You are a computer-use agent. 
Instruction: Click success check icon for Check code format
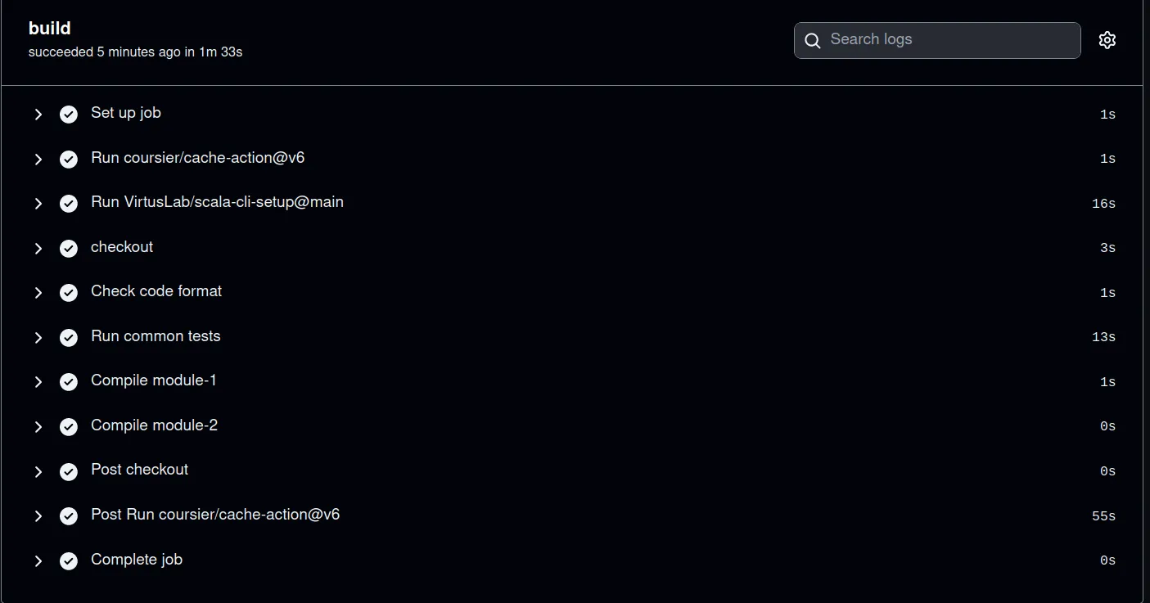[69, 293]
